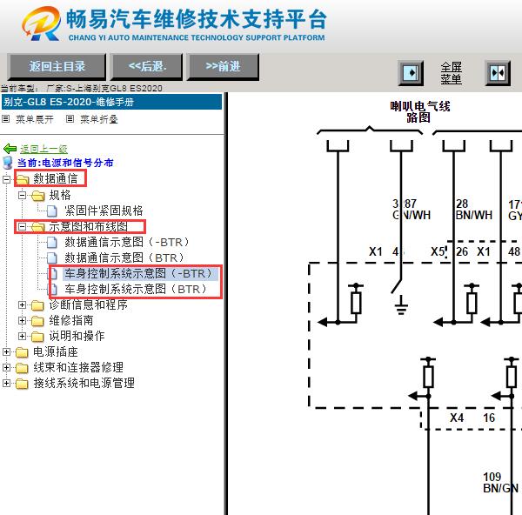The image size is (522, 515).
Task: Expand the 诊断信息和程序 node
Action: click(x=22, y=304)
